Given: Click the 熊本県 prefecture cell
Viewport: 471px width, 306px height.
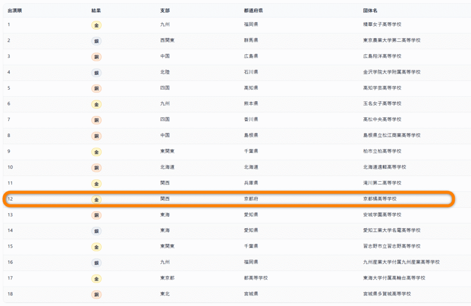Looking at the screenshot, I should (251, 104).
